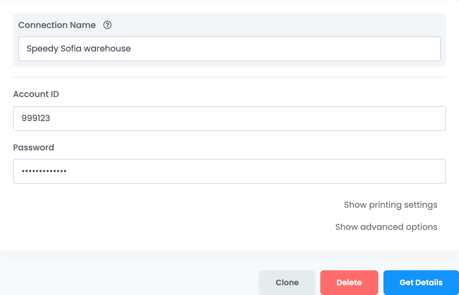Click the Password label text
This screenshot has width=459, height=295.
pos(34,147)
